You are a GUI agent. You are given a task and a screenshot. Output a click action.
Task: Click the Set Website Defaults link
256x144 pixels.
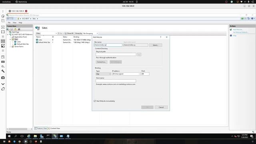pyautogui.click(x=240, y=32)
